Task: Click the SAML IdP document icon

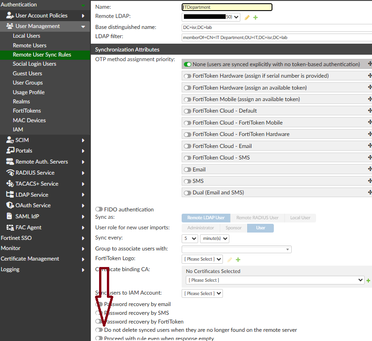Action: click(x=10, y=216)
